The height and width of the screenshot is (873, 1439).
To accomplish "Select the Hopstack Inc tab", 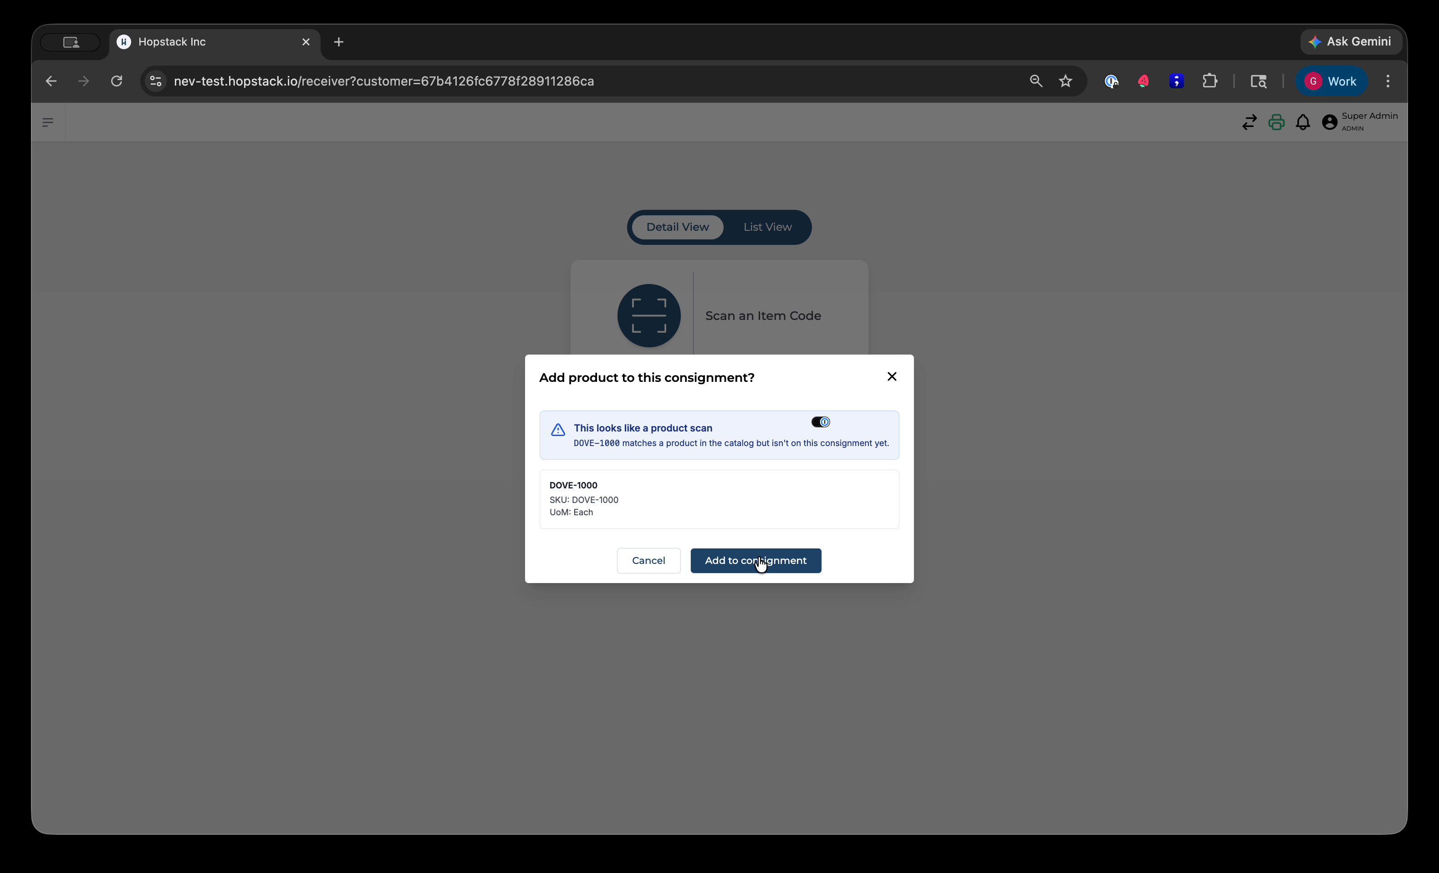I will 214,42.
